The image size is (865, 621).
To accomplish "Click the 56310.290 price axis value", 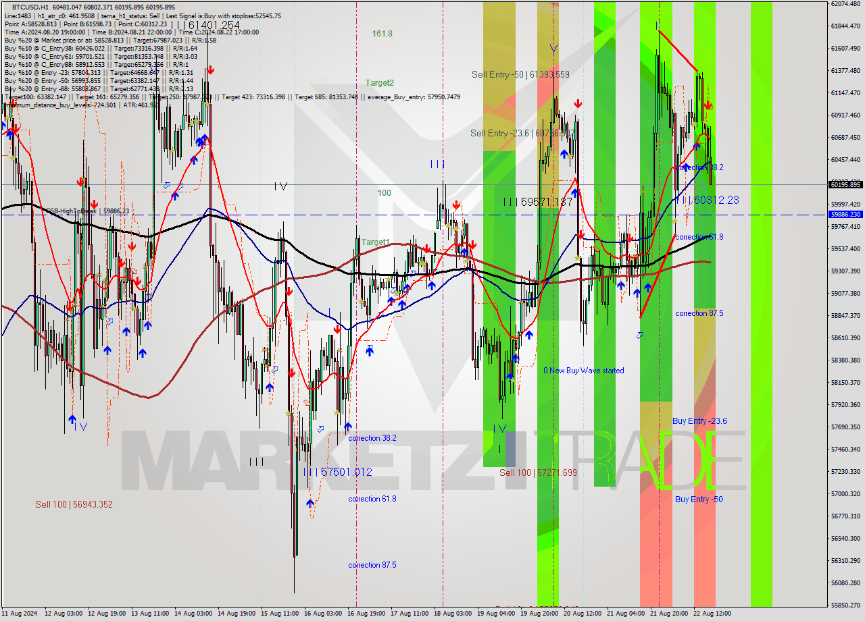I will click(845, 561).
